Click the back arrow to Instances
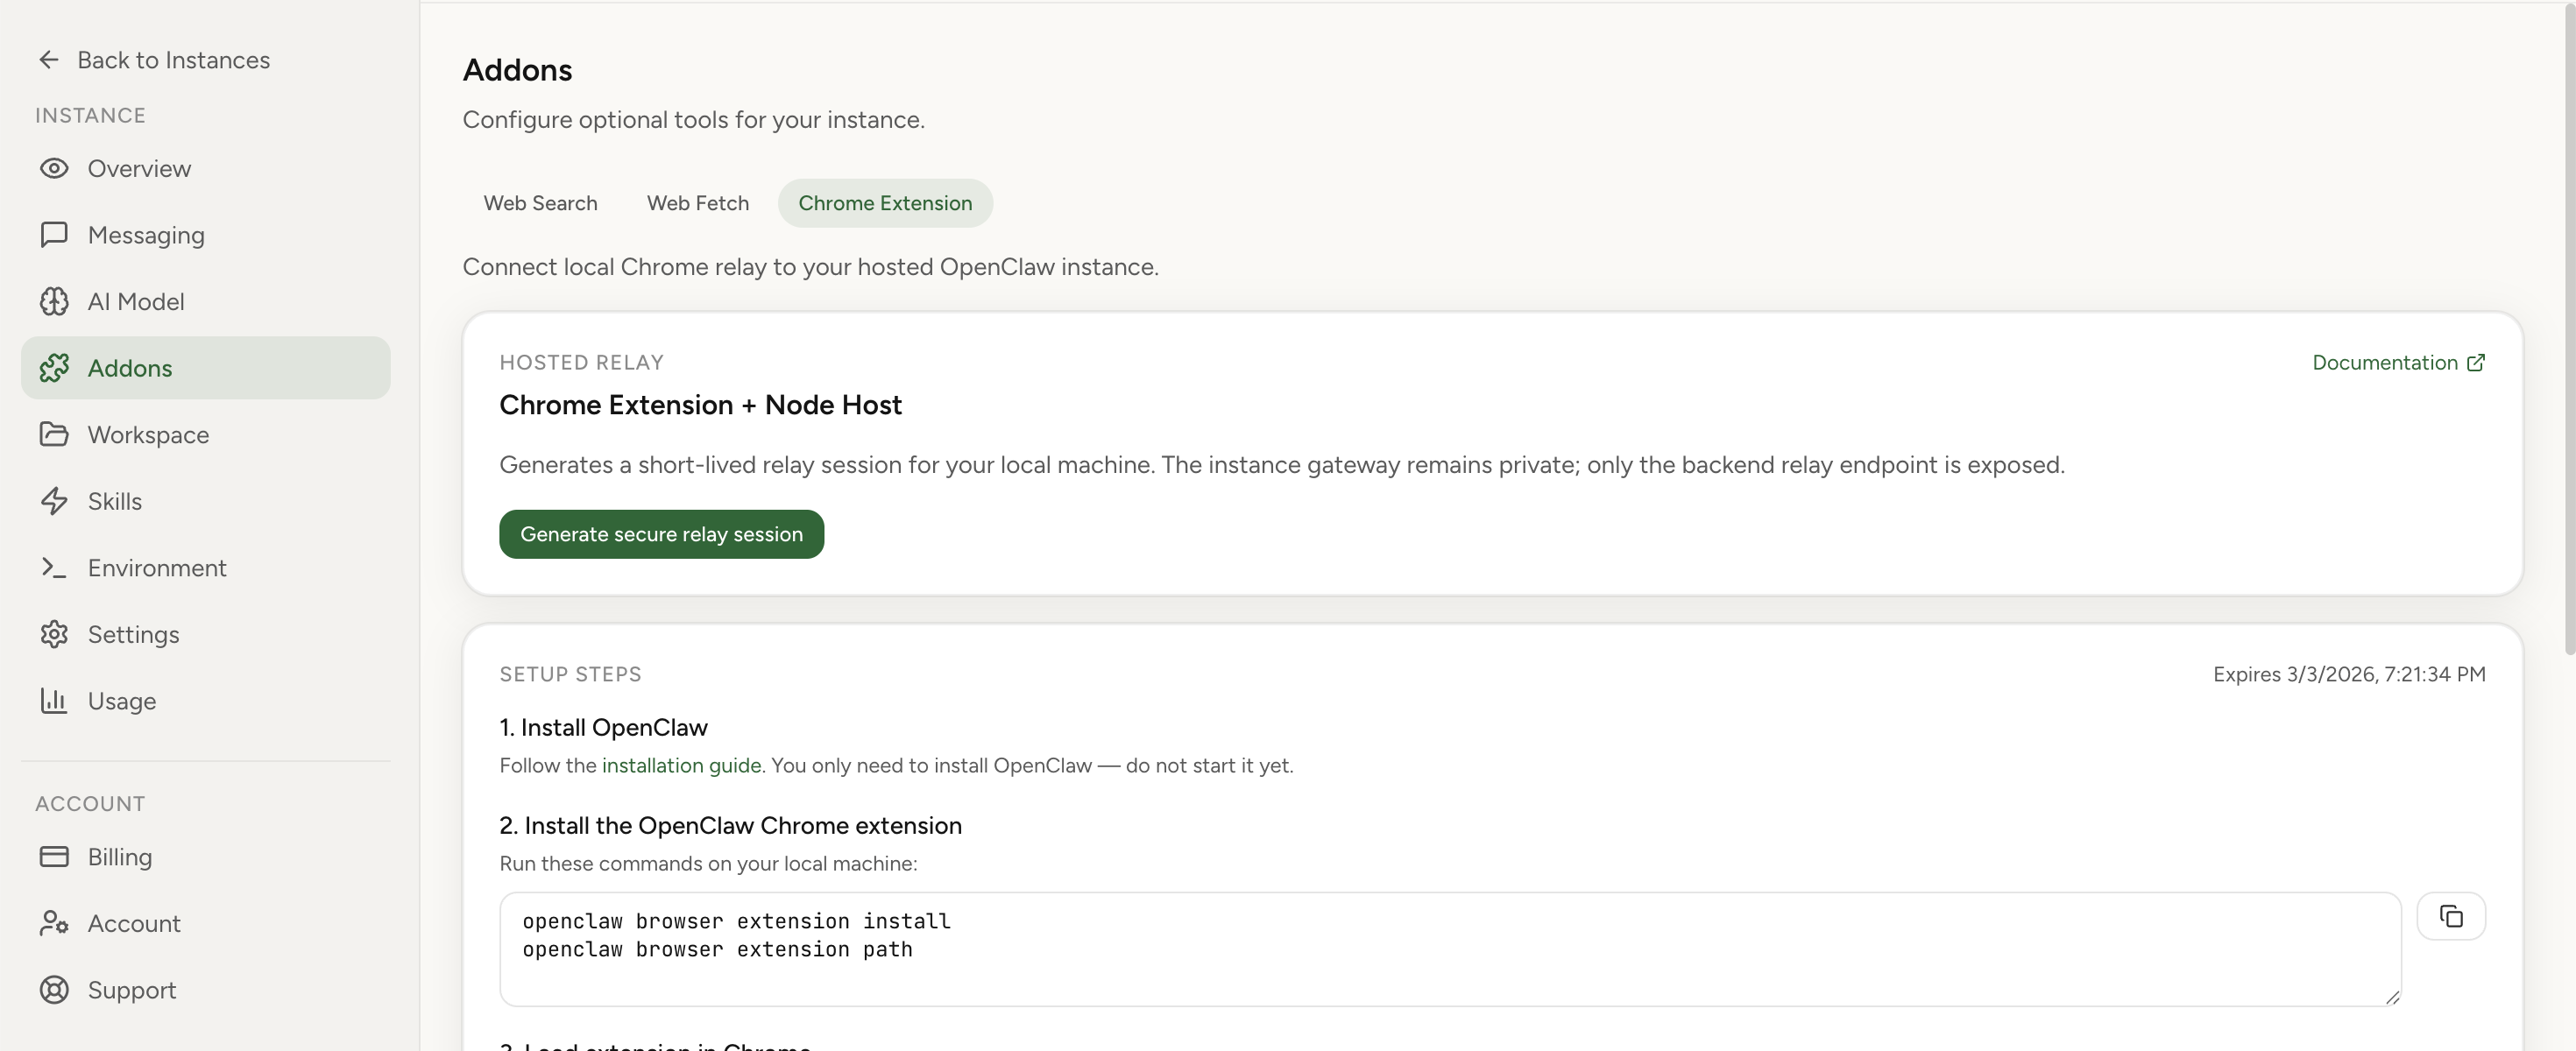2576x1051 pixels. click(x=49, y=59)
